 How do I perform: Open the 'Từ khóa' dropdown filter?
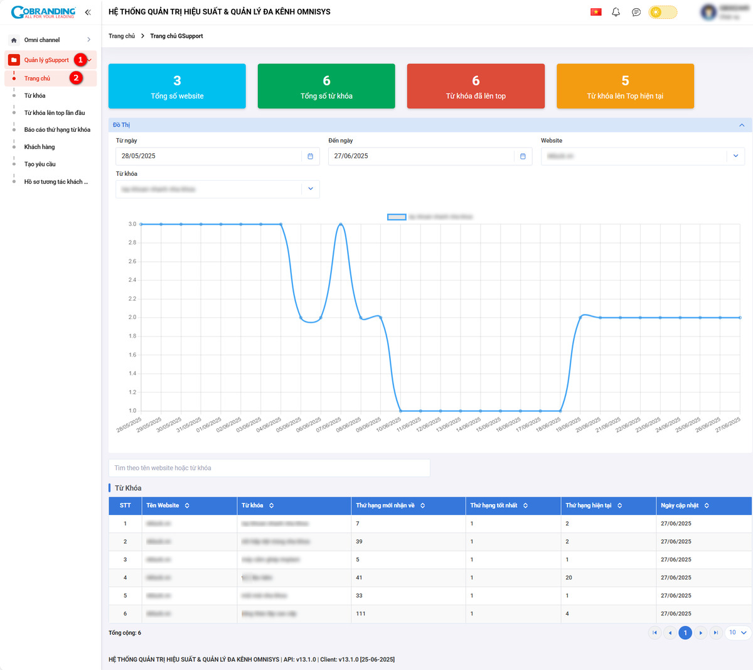(x=311, y=189)
